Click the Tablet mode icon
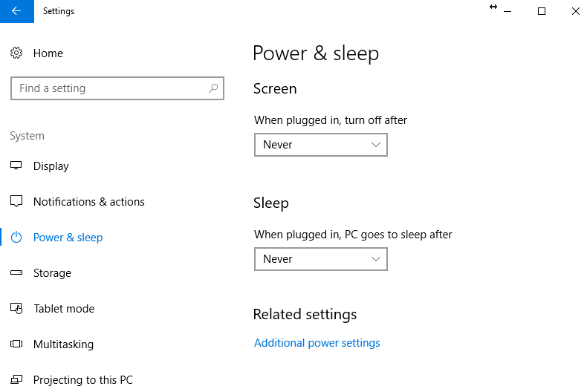The width and height of the screenshot is (587, 389). pyautogui.click(x=16, y=309)
